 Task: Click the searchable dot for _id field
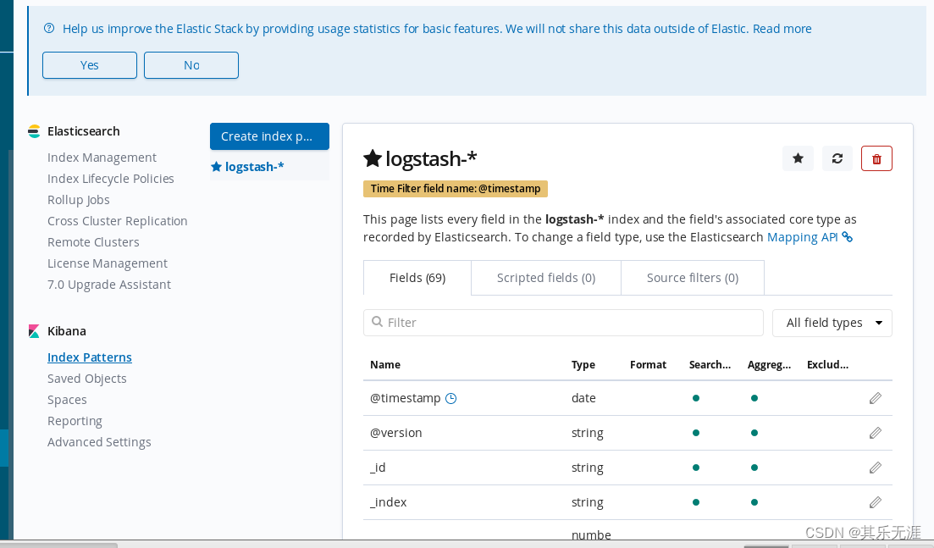695,467
